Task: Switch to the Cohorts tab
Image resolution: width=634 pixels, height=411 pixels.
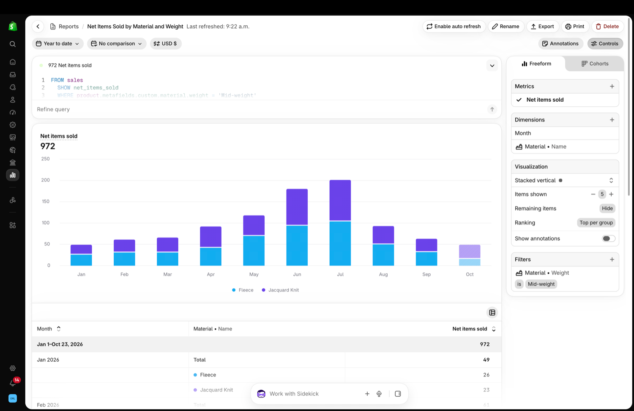Action: [595, 64]
